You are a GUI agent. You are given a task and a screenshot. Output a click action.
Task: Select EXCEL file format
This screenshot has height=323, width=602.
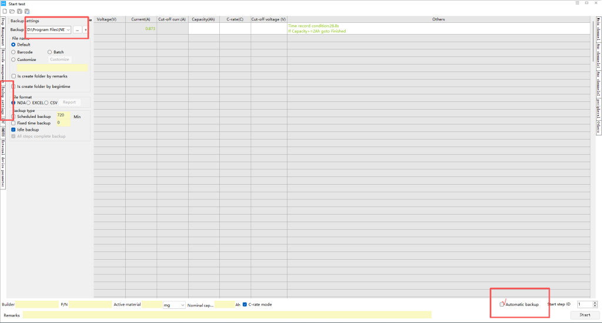(x=29, y=103)
